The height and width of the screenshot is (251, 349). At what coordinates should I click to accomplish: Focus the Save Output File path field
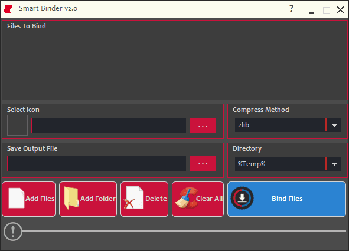click(x=97, y=163)
